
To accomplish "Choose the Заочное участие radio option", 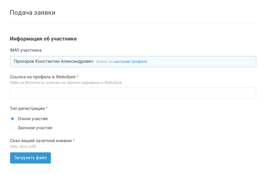I will pyautogui.click(x=12, y=128).
